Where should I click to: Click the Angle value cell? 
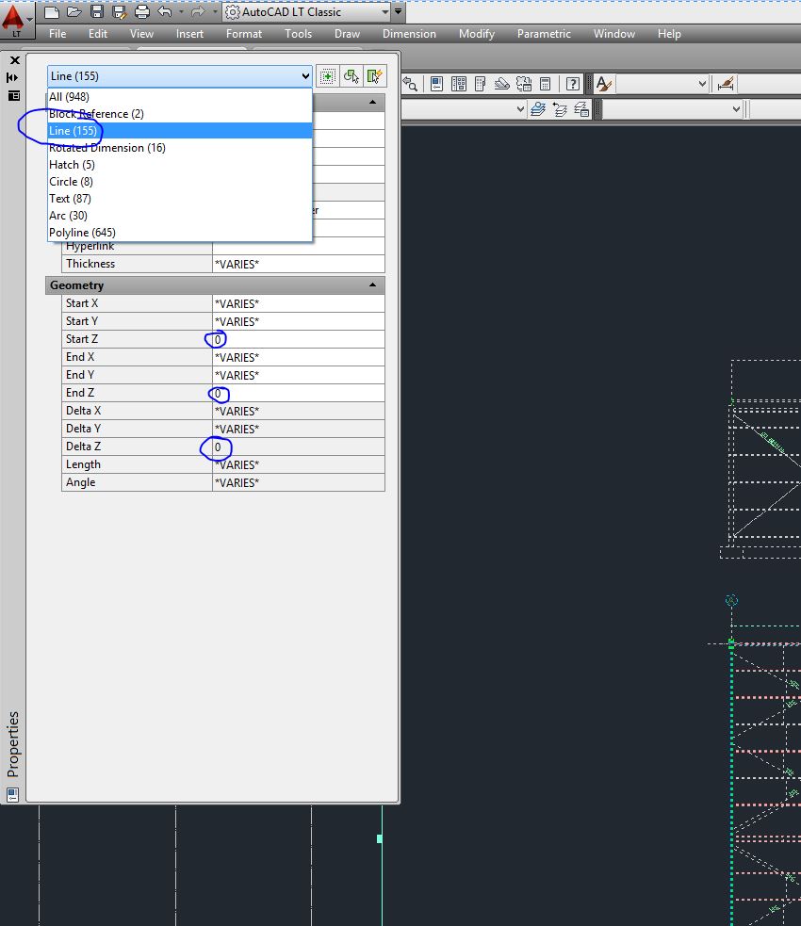299,482
